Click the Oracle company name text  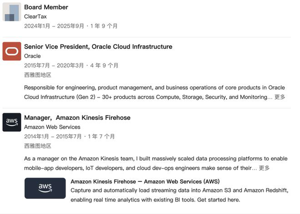(32, 56)
